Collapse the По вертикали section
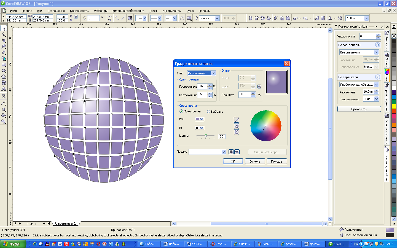 pos(378,77)
